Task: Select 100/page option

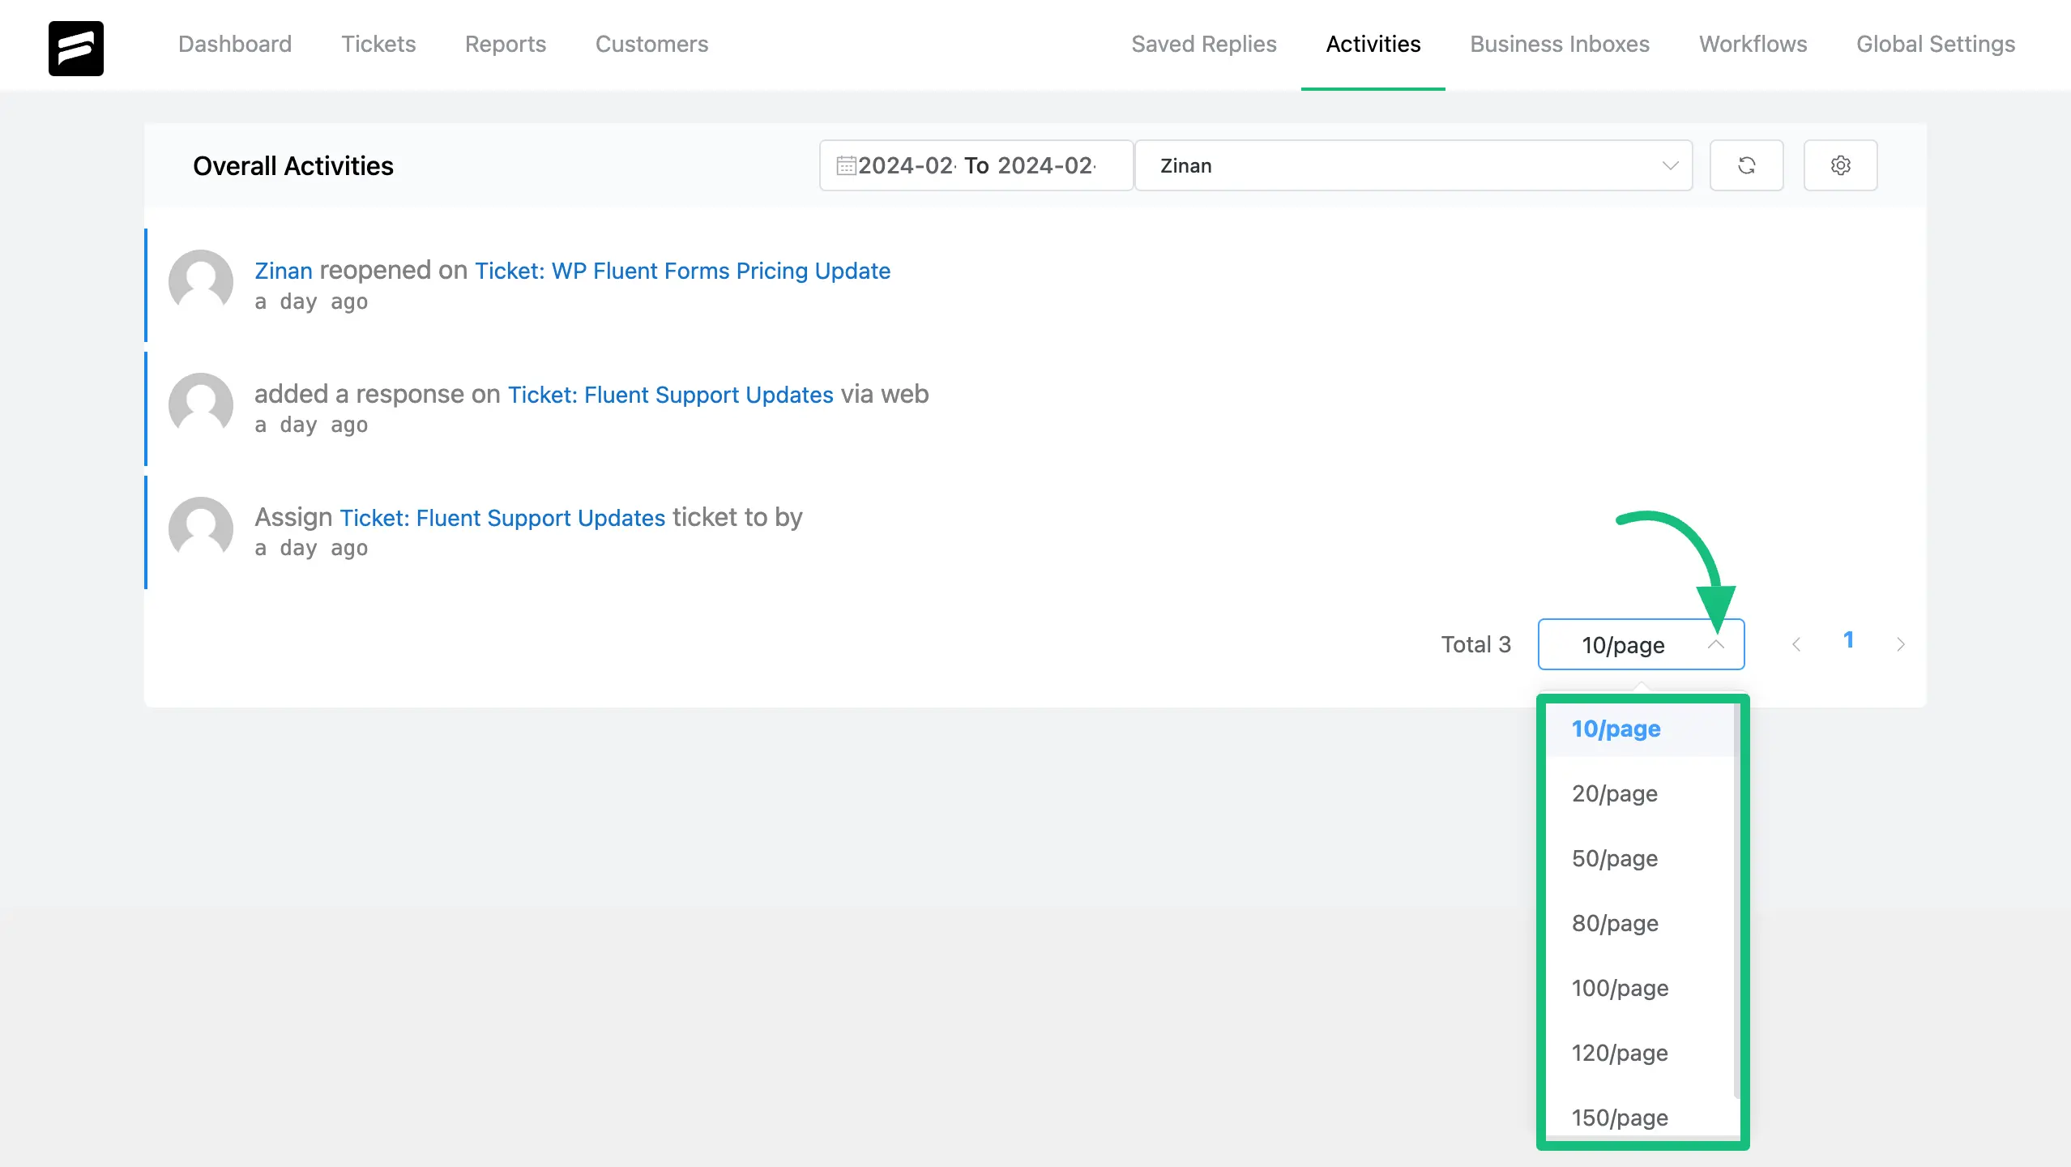Action: coord(1640,988)
